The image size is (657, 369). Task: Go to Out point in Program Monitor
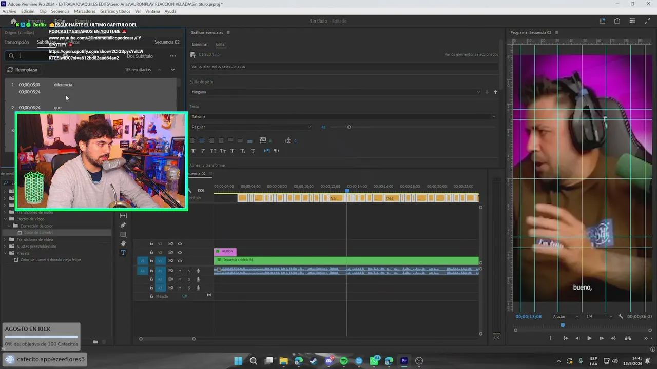[x=613, y=338]
